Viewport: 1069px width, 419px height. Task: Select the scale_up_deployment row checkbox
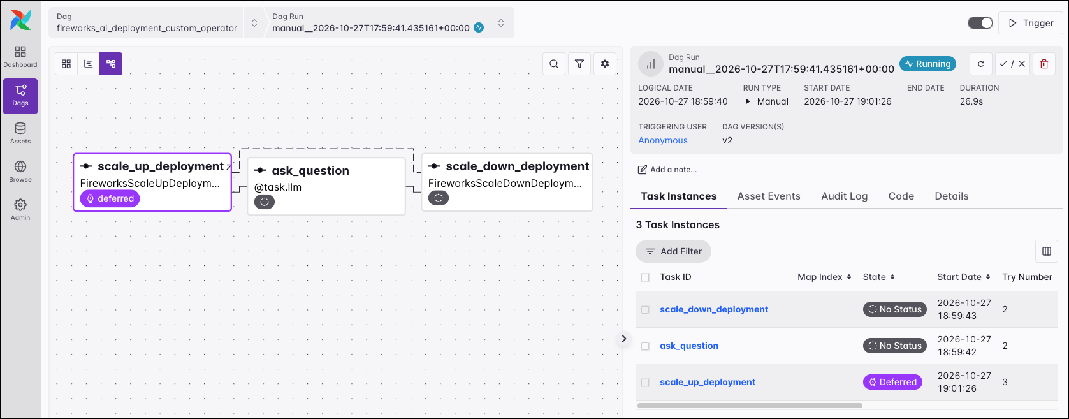(645, 383)
